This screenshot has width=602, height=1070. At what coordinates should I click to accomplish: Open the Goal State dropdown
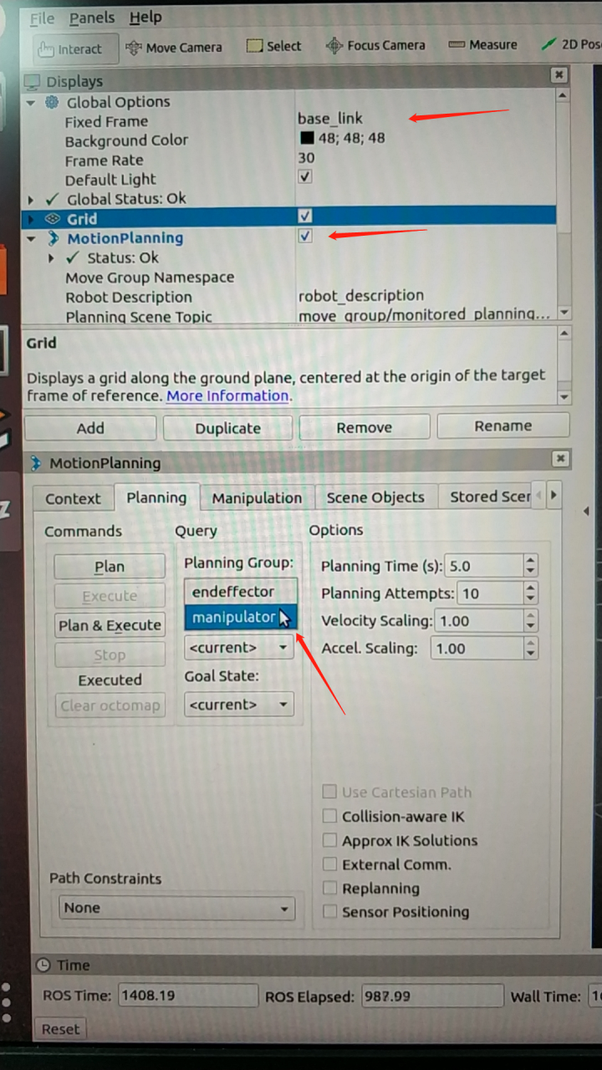(239, 705)
